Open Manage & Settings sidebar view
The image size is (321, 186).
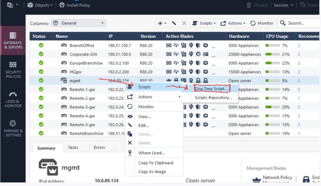(13, 128)
